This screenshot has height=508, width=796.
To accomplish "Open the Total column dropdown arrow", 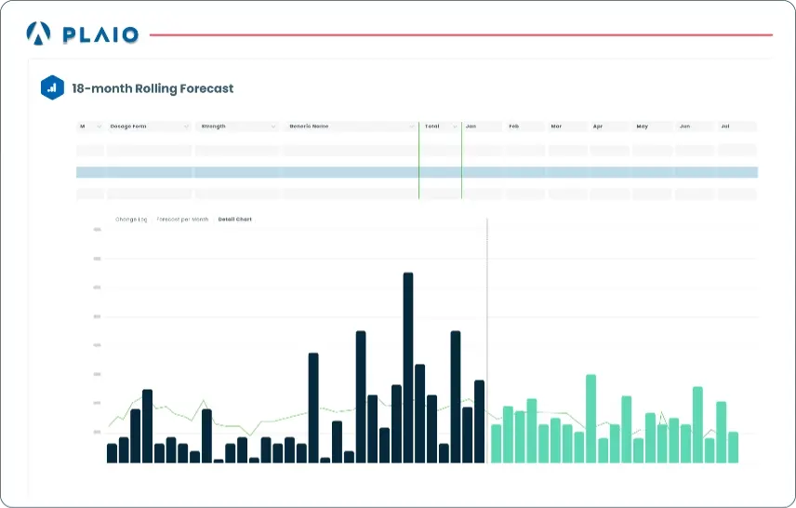I will pyautogui.click(x=455, y=127).
